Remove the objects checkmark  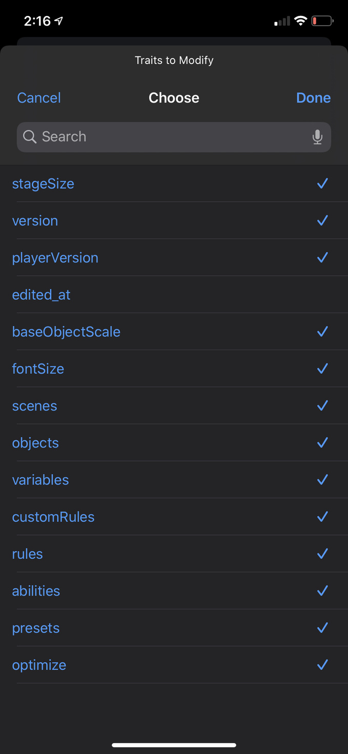click(322, 442)
